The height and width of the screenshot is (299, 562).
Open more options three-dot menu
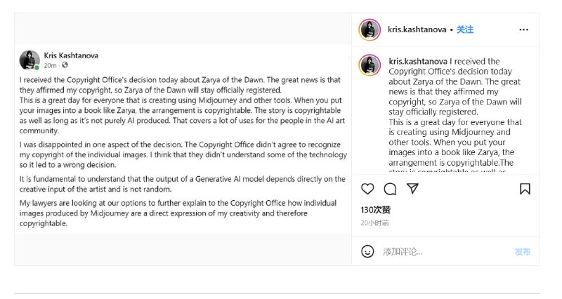(x=523, y=29)
